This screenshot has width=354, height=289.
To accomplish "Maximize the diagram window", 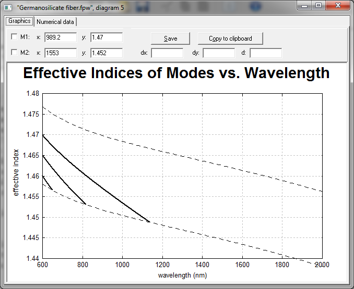I will click(x=318, y=5).
